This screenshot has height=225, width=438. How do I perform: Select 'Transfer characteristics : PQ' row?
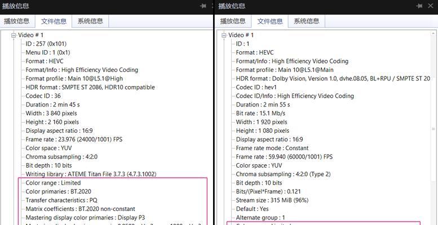point(61,200)
